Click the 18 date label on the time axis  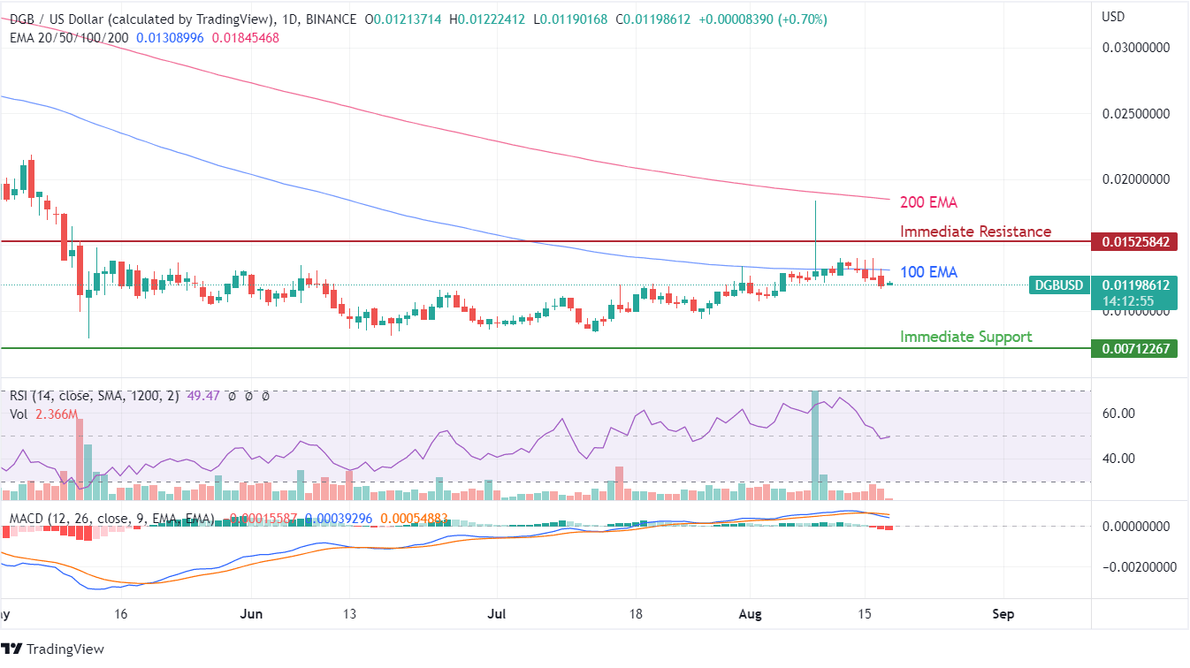(x=635, y=614)
